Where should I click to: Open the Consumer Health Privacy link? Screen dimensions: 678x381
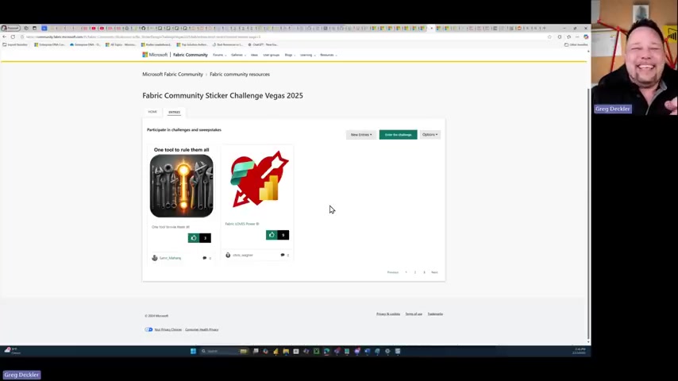[202, 329]
